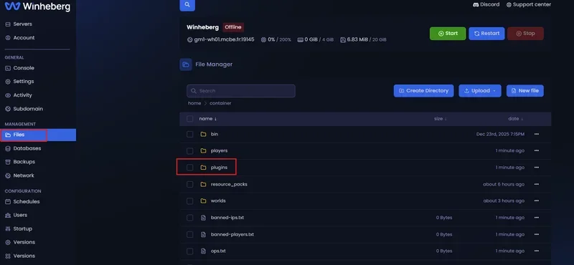Screen dimensions: 574x265
Task: Tick the checkbox for worlds folder
Action: 189,201
